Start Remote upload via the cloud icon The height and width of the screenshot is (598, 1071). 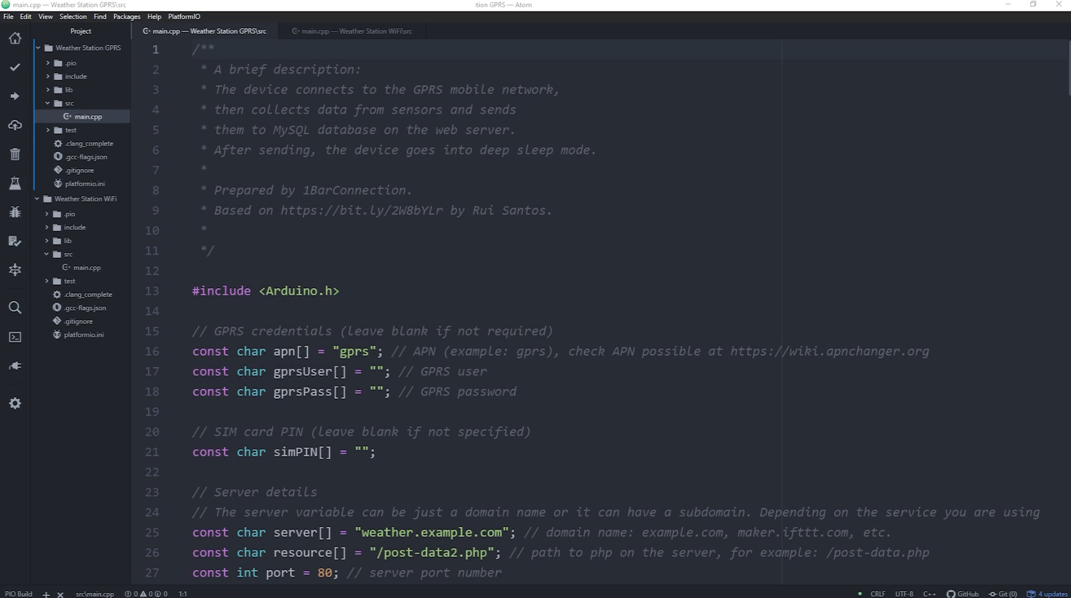pyautogui.click(x=14, y=125)
